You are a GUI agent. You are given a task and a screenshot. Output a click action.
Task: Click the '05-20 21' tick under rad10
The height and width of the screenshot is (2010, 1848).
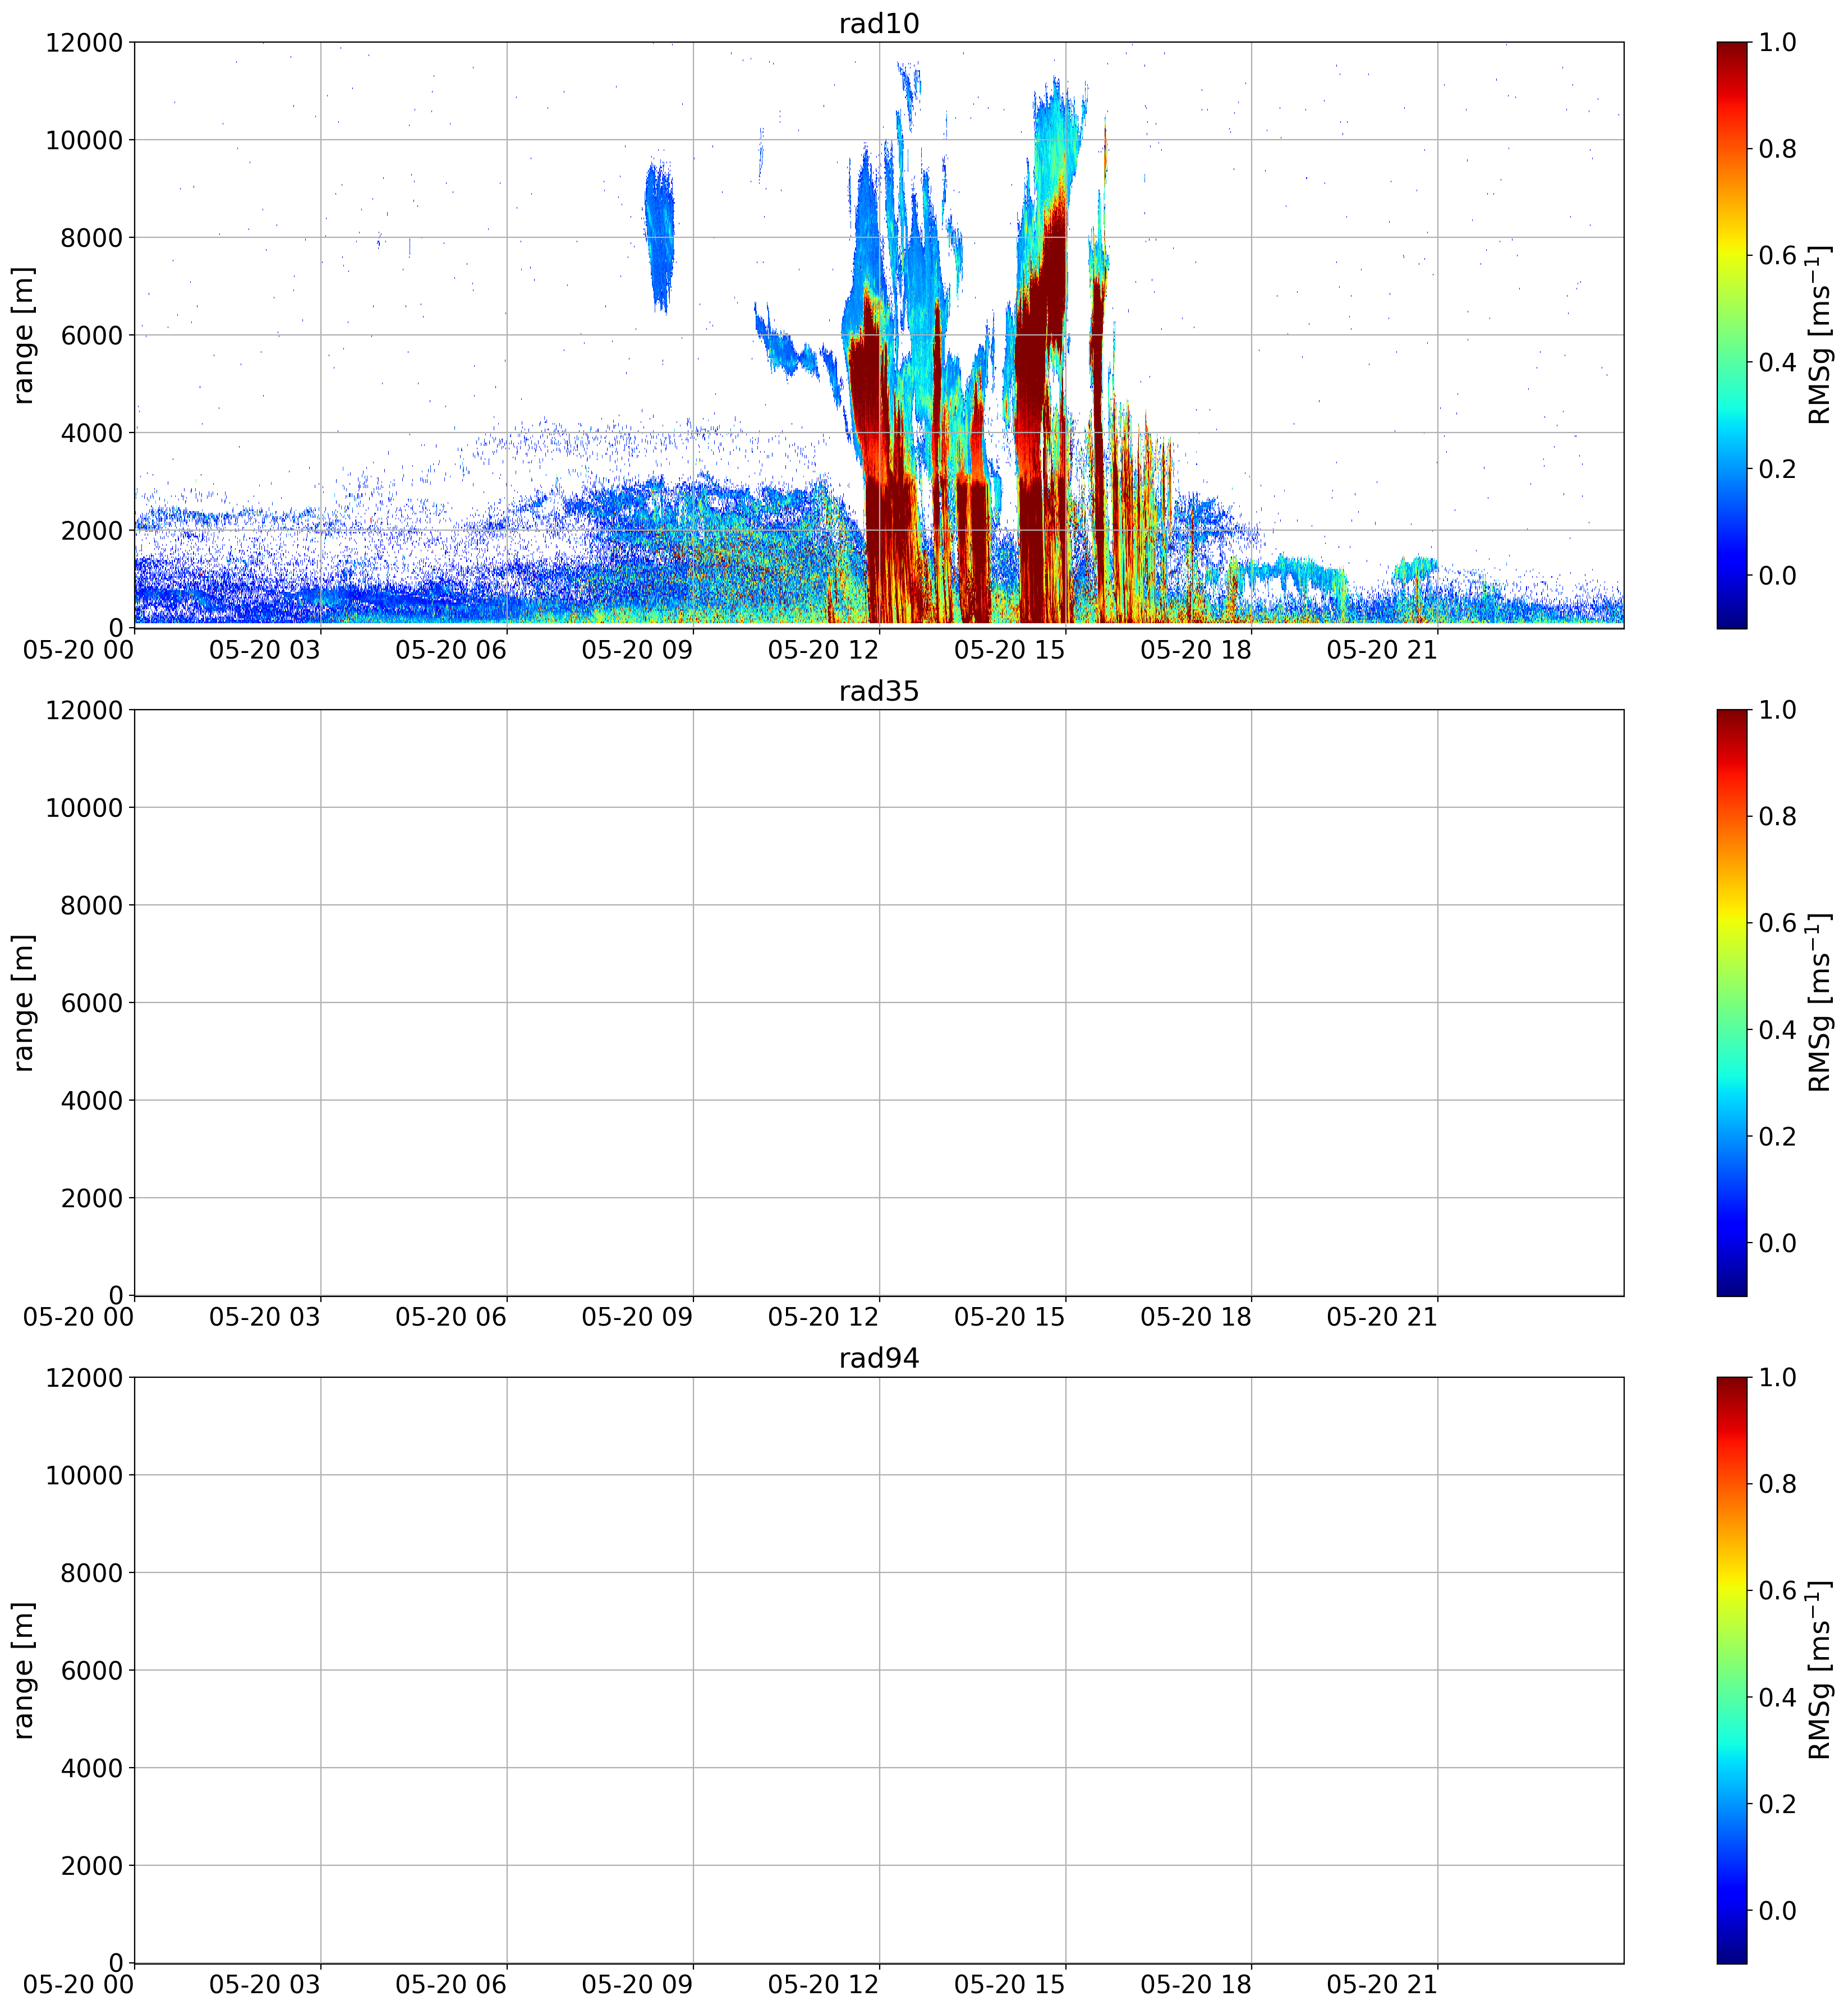tap(1382, 650)
